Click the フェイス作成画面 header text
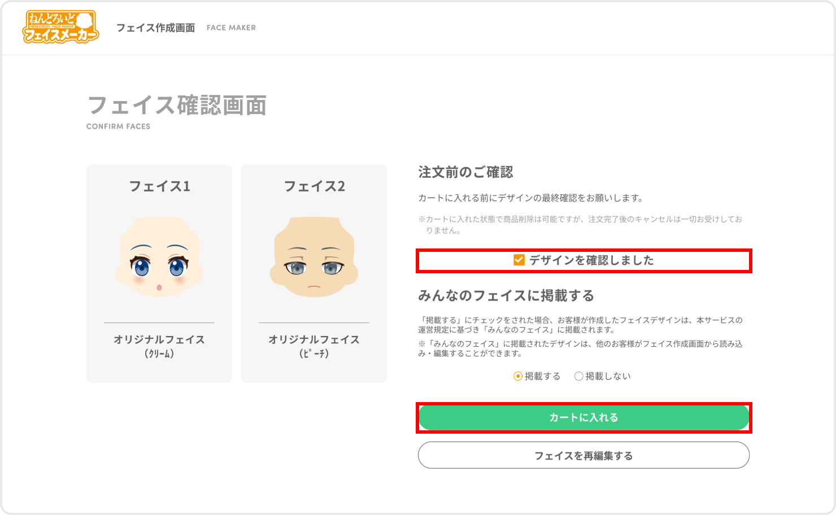Viewport: 836px width, 515px height. point(155,28)
